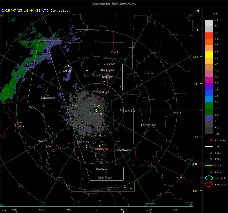Click the Limestone label
This screenshot has width=228, height=213.
(48, 98)
